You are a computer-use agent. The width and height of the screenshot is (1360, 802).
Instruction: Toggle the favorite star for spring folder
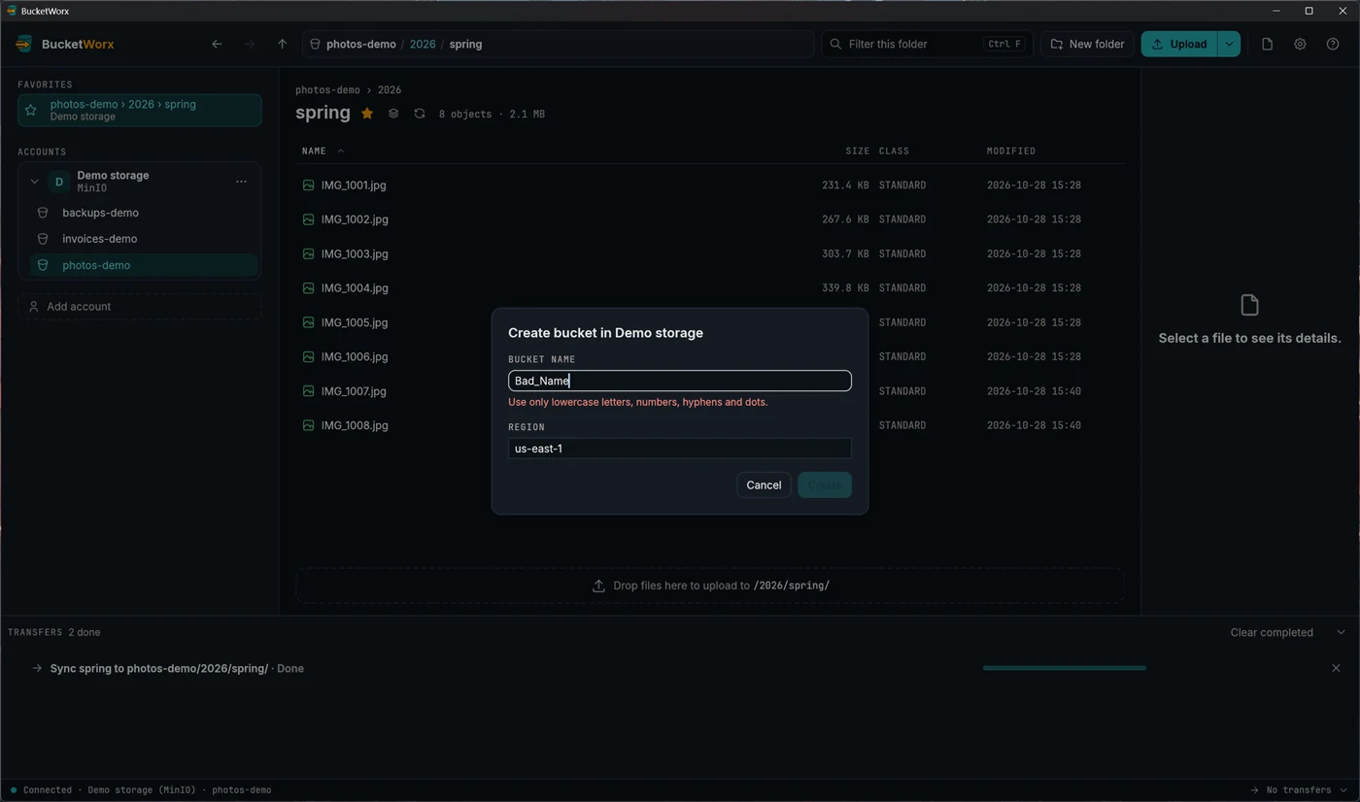coord(367,114)
